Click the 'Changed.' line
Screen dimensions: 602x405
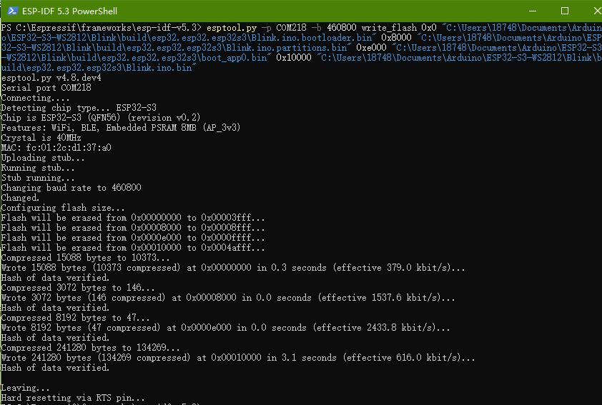[20, 198]
